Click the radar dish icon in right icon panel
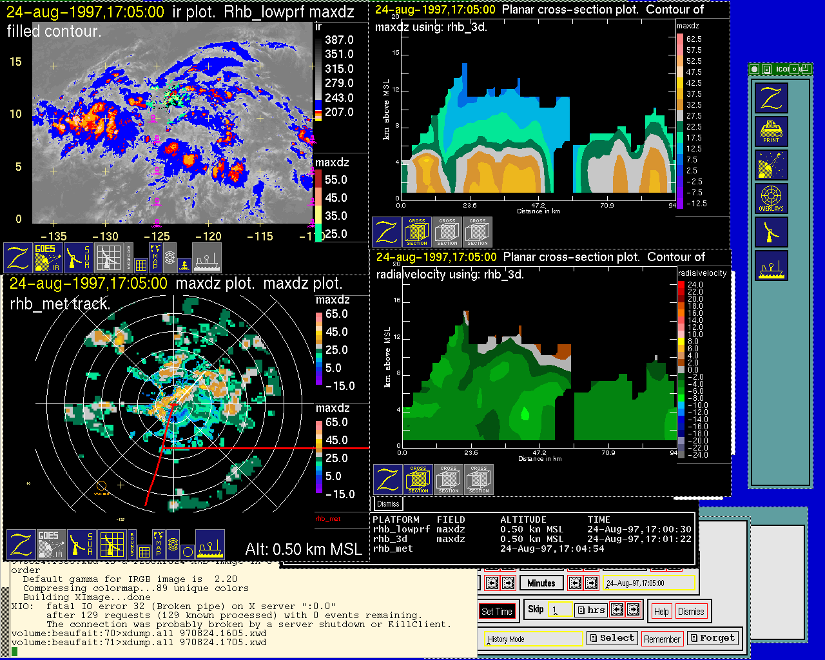The width and height of the screenshot is (825, 660). coord(771,233)
